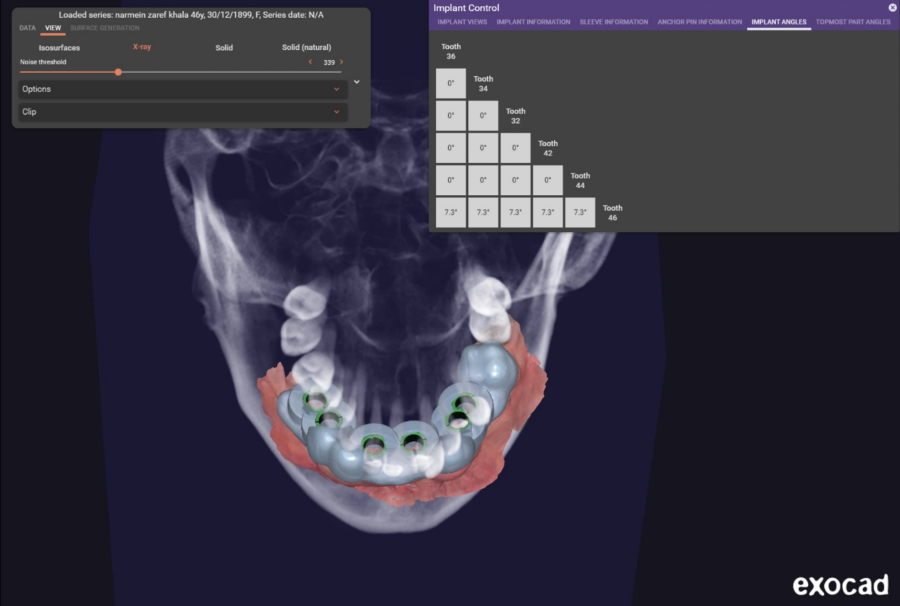Decrease noise threshold using left arrow
The width and height of the screenshot is (900, 606).
(310, 62)
